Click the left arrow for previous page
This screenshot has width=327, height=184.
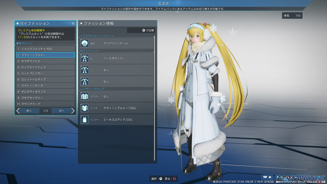pos(18,111)
